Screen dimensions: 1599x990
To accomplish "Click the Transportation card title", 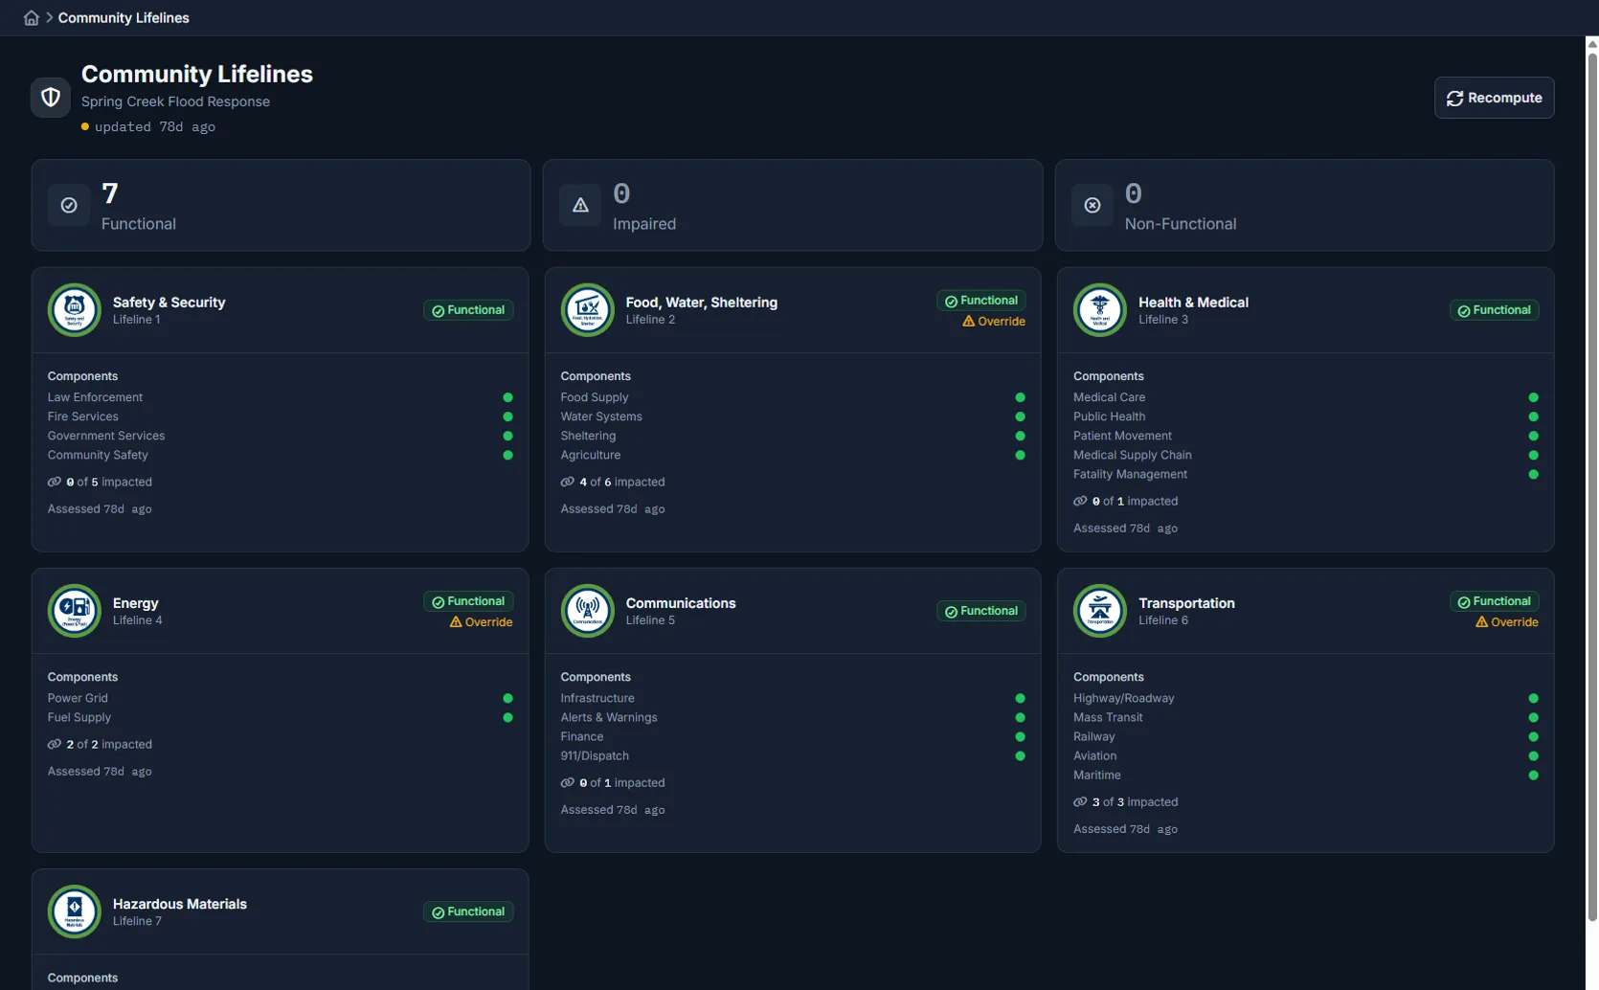I will [1186, 603].
